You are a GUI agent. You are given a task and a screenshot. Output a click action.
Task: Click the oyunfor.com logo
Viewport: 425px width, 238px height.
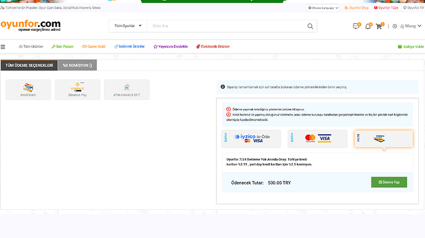[x=30, y=25]
